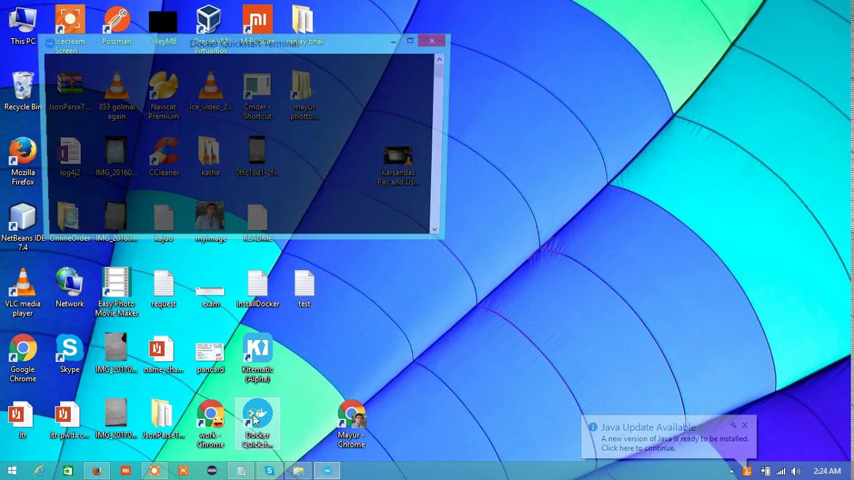Viewport: 854px width, 480px height.
Task: Switch to Docker terminal taskbar button
Action: (327, 471)
